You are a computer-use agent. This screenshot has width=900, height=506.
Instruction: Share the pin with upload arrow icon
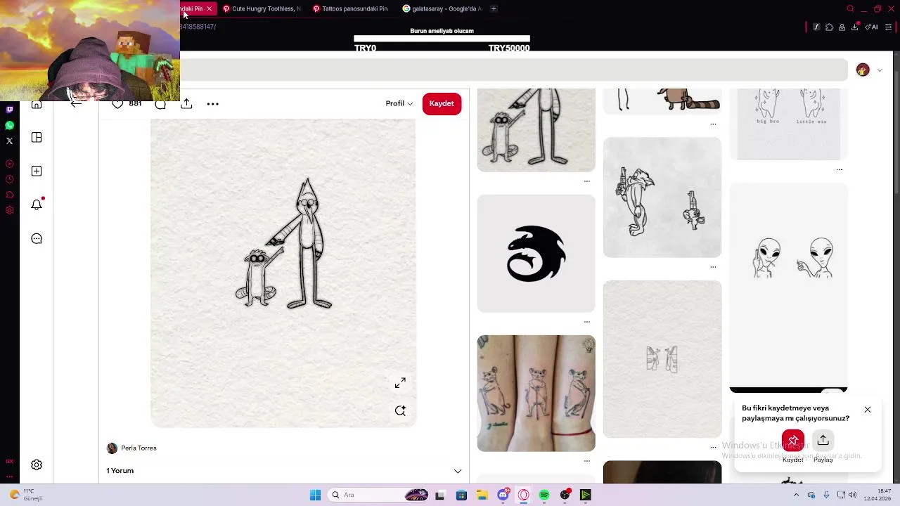(x=186, y=103)
